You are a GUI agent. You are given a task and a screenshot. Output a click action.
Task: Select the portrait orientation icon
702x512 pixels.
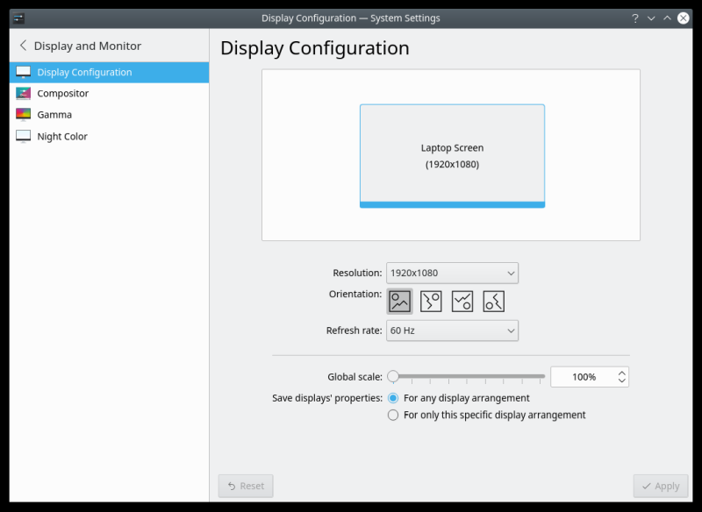click(x=430, y=301)
